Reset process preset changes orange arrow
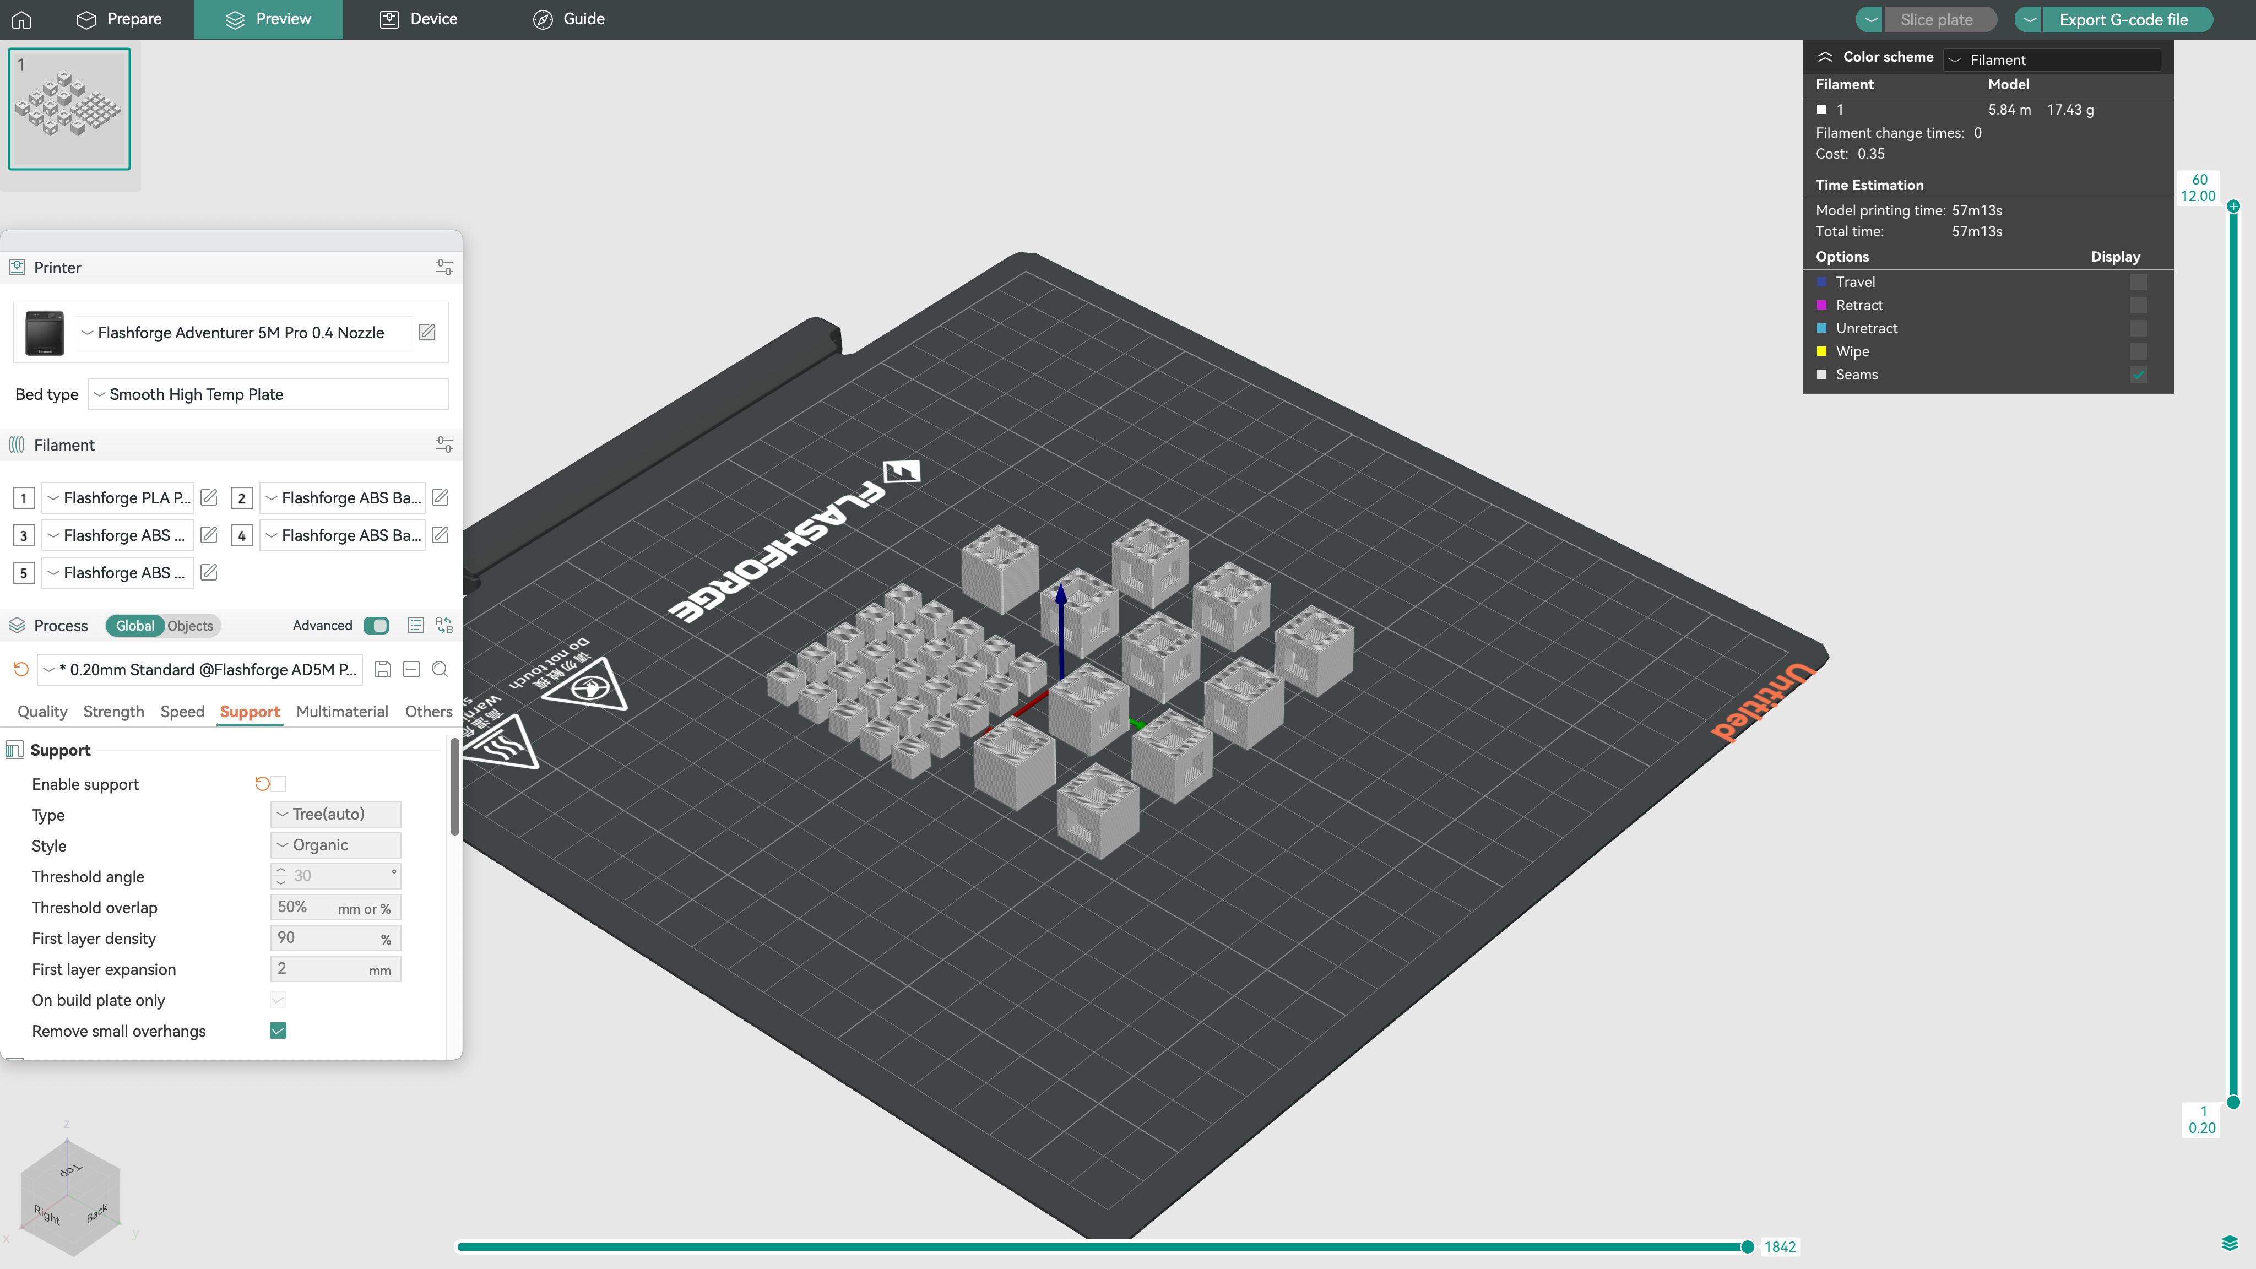The width and height of the screenshot is (2256, 1269). (21, 669)
